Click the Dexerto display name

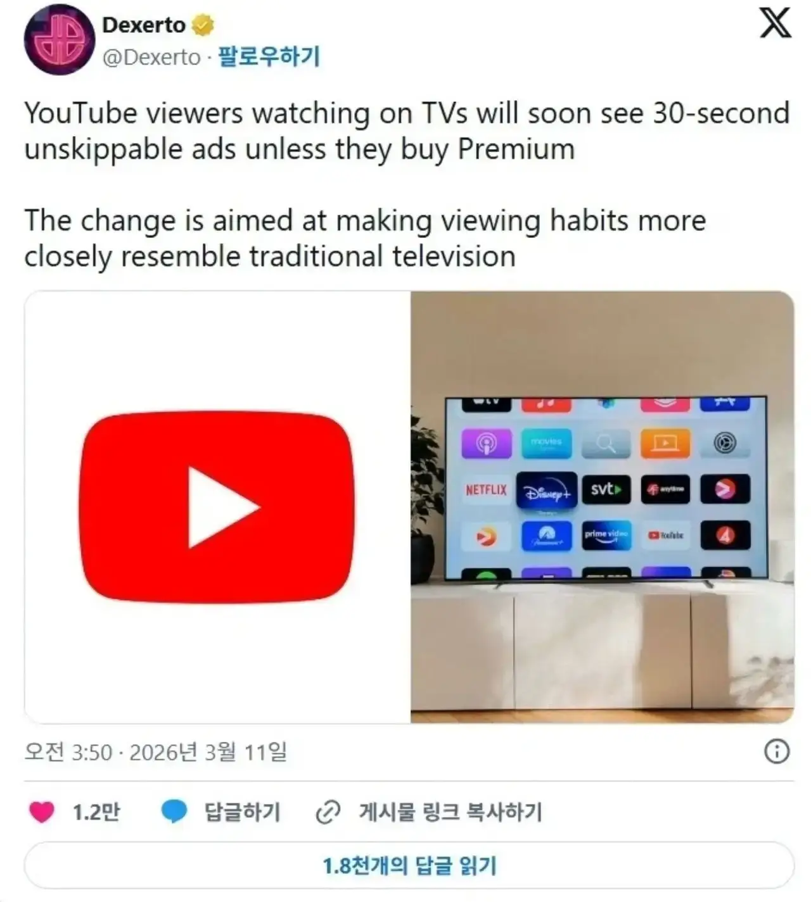click(x=144, y=25)
